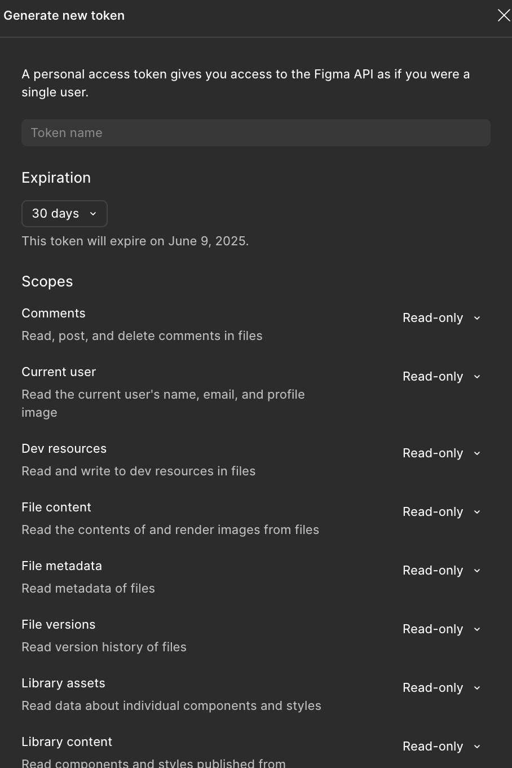Open the 30 days expiration dropdown
Image resolution: width=512 pixels, height=768 pixels.
tap(64, 214)
